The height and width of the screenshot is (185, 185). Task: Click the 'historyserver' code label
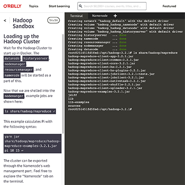click(x=36, y=58)
